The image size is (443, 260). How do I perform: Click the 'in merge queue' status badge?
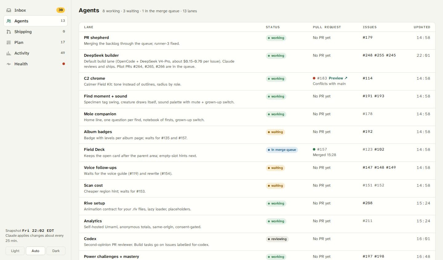(282, 150)
